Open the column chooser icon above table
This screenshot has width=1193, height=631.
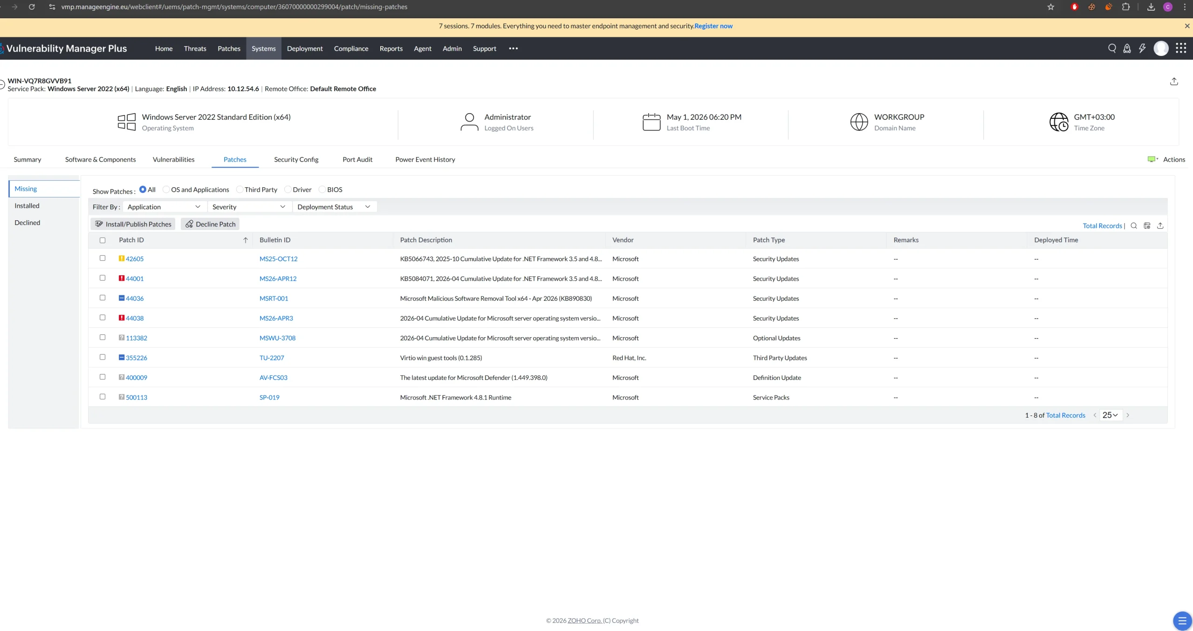pyautogui.click(x=1147, y=226)
